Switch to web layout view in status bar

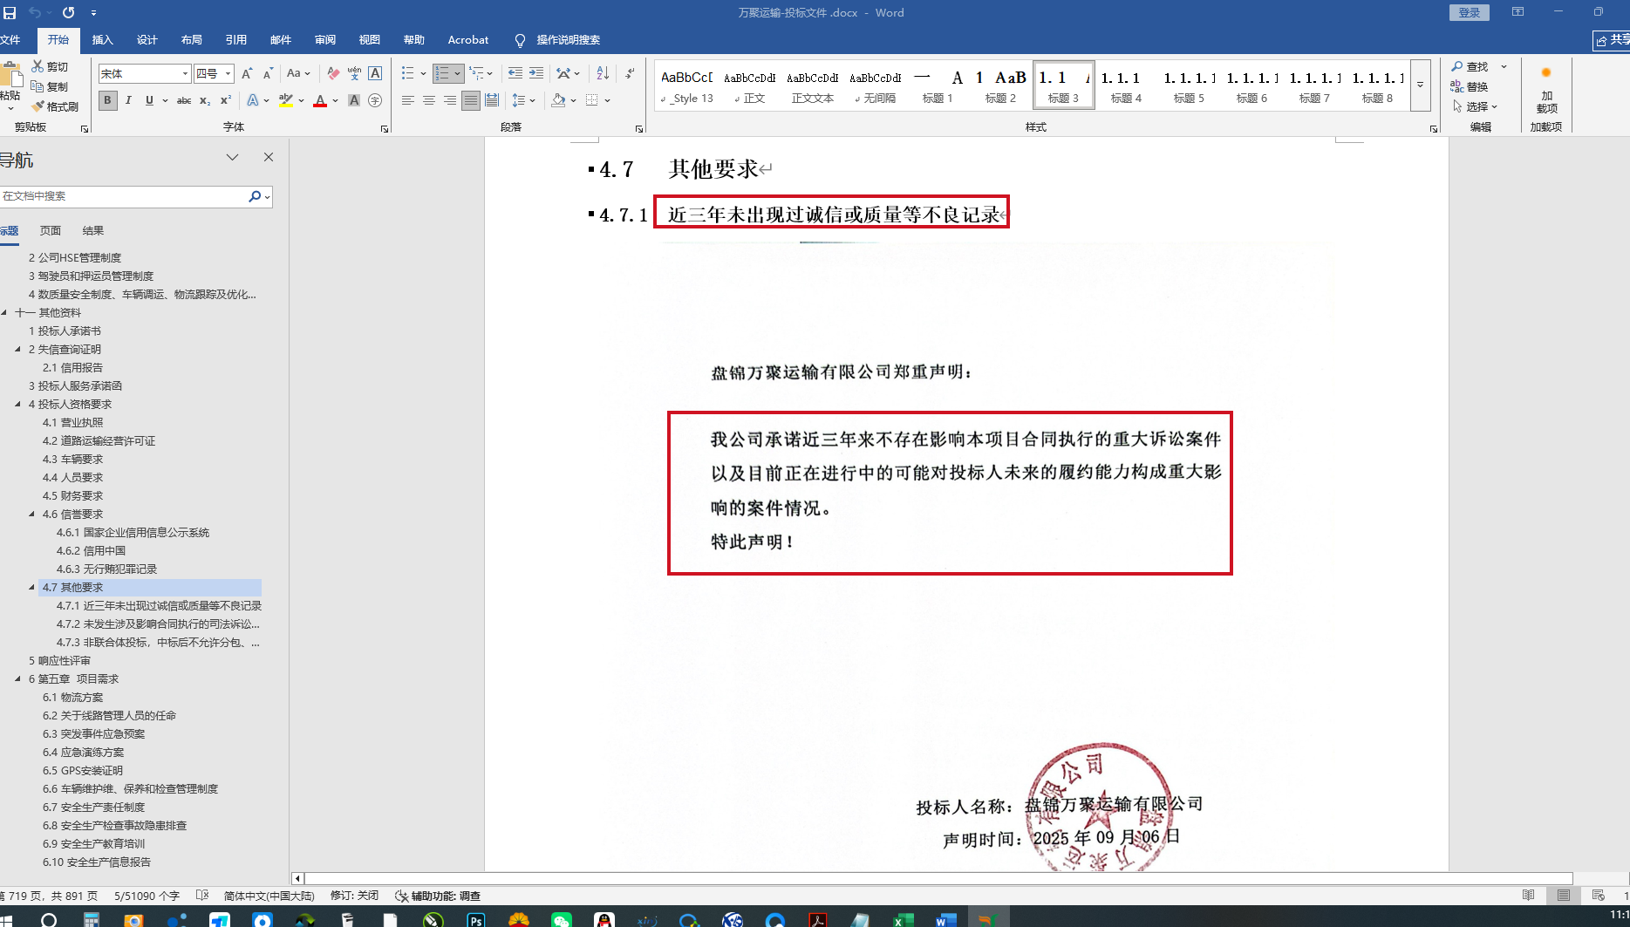pyautogui.click(x=1598, y=896)
